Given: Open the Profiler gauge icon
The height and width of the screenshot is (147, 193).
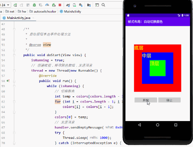Looking at the screenshot, I should click(47, 5).
